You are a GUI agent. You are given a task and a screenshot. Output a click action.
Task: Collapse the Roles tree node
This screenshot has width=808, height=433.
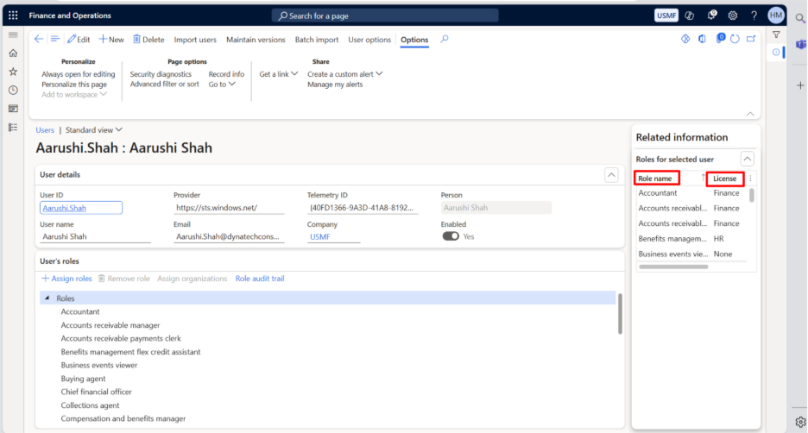point(47,298)
